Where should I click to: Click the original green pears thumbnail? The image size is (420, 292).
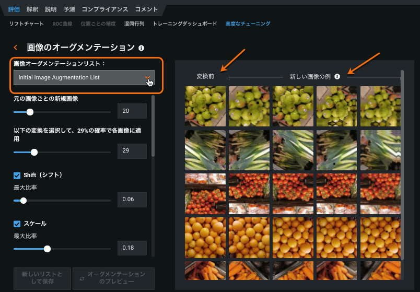click(x=205, y=106)
